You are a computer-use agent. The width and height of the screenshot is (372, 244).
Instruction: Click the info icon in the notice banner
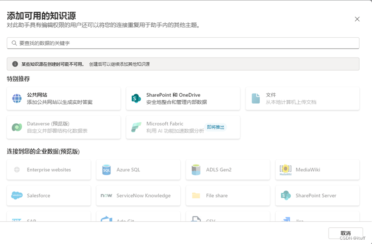pyautogui.click(x=15, y=64)
